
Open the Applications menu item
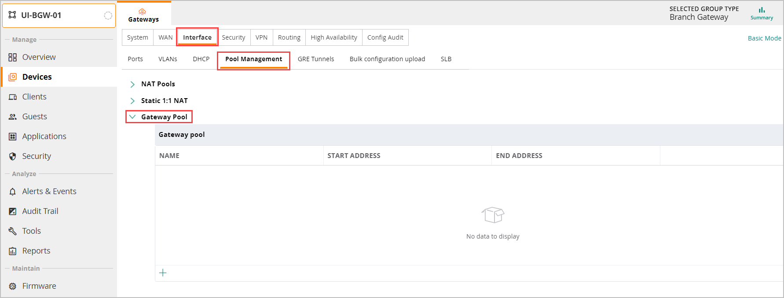(44, 136)
